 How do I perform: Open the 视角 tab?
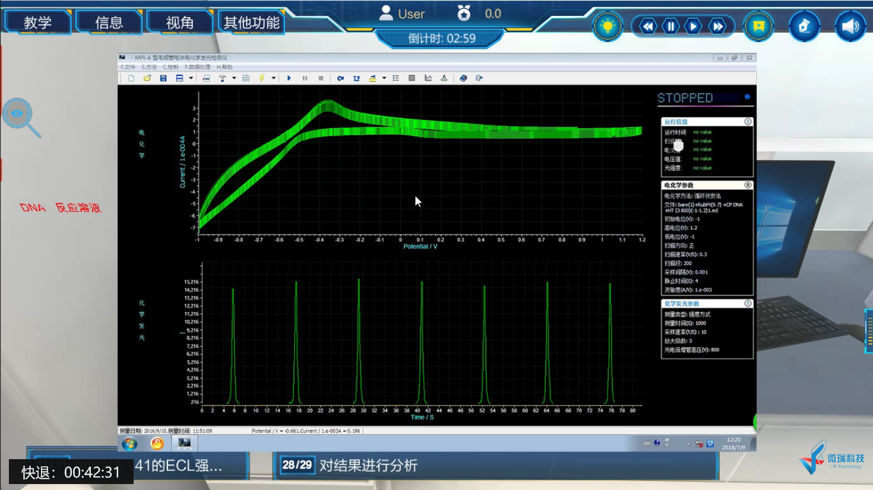tap(180, 23)
